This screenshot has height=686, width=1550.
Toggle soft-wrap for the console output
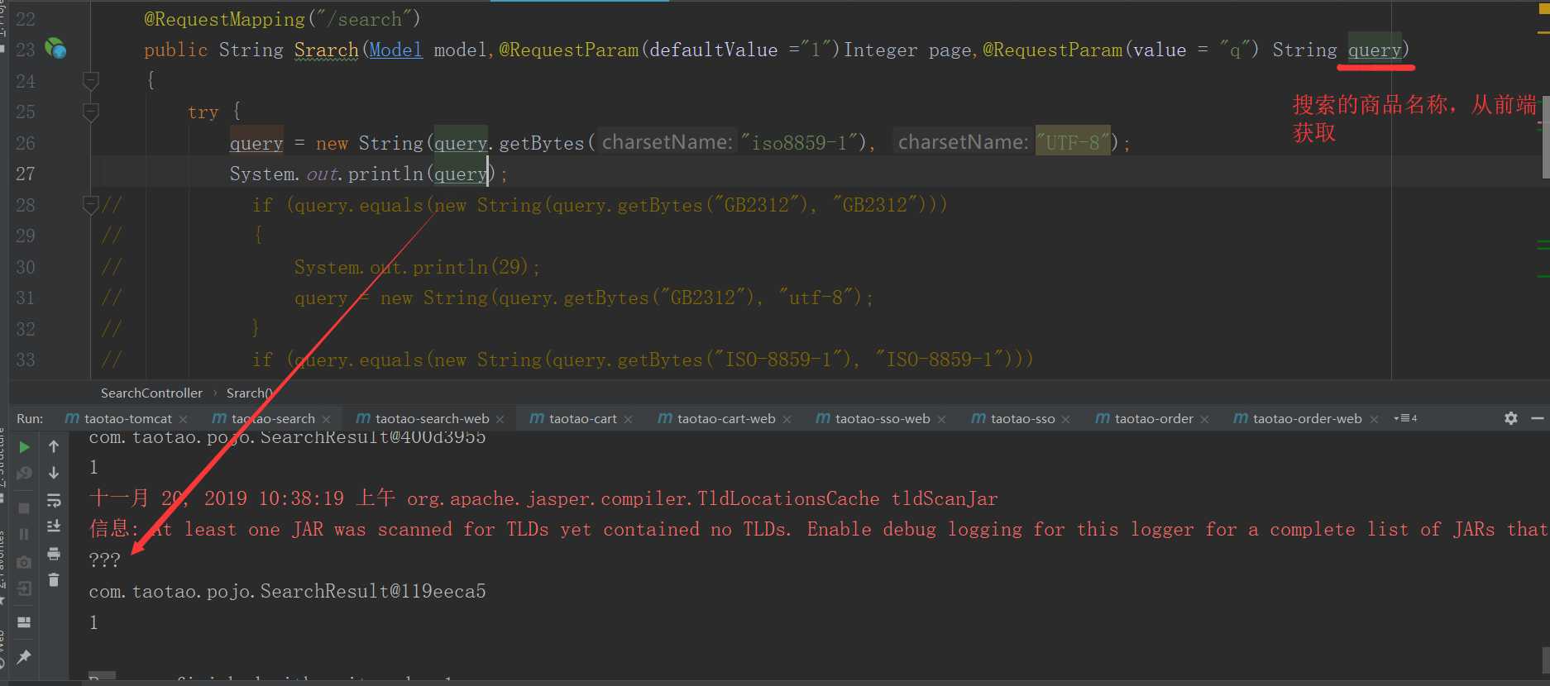coord(54,500)
